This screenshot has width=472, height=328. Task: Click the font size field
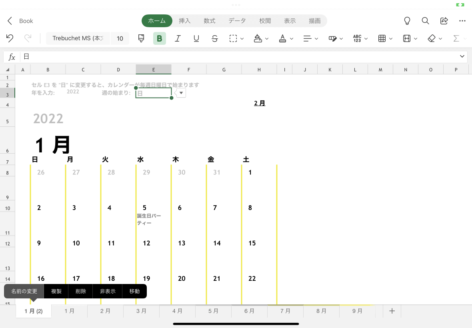click(x=120, y=38)
